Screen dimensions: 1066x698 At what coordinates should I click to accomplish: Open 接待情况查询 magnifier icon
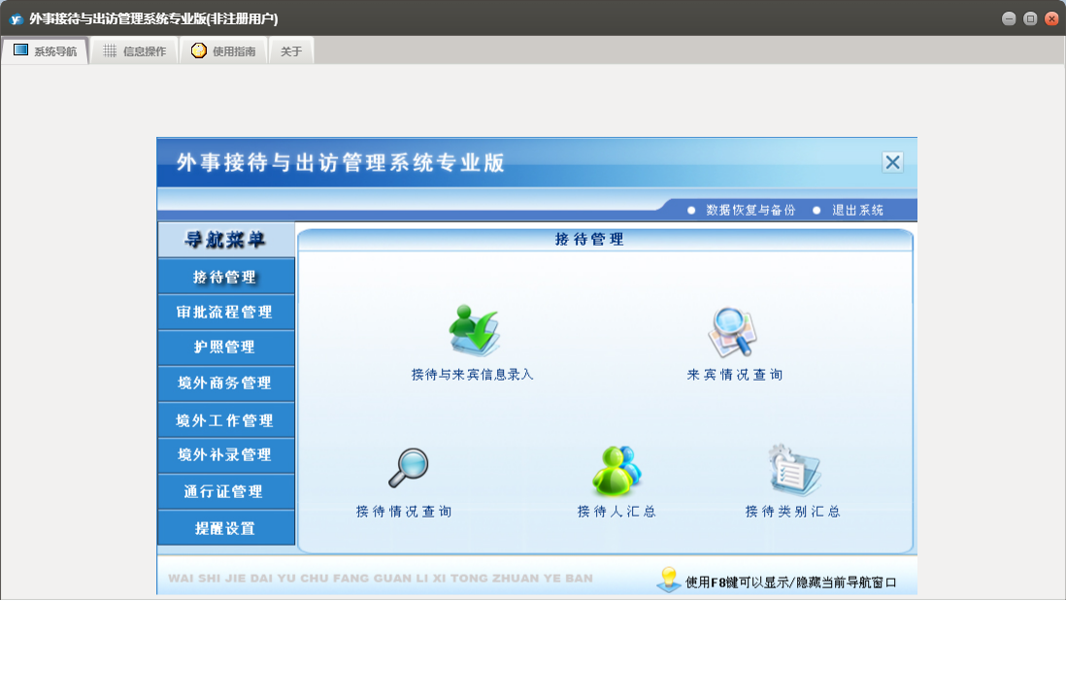(x=409, y=468)
